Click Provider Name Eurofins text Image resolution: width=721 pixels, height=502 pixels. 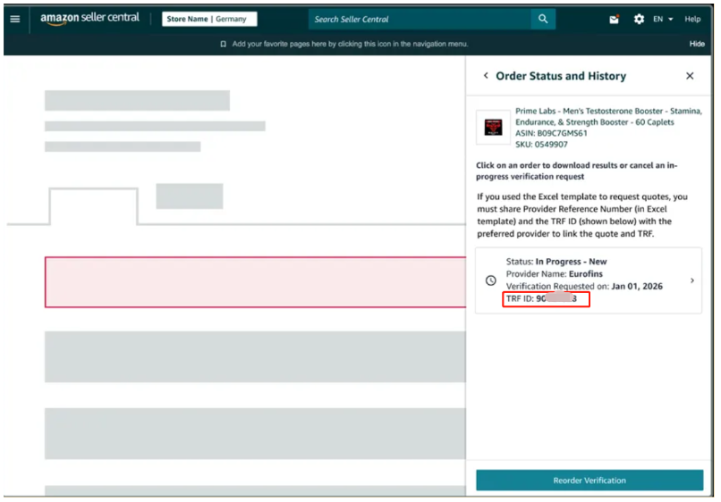pos(554,273)
